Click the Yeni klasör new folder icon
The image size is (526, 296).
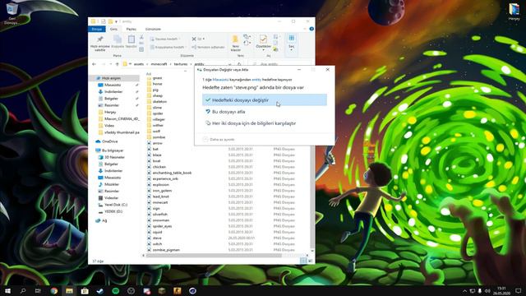(x=236, y=43)
